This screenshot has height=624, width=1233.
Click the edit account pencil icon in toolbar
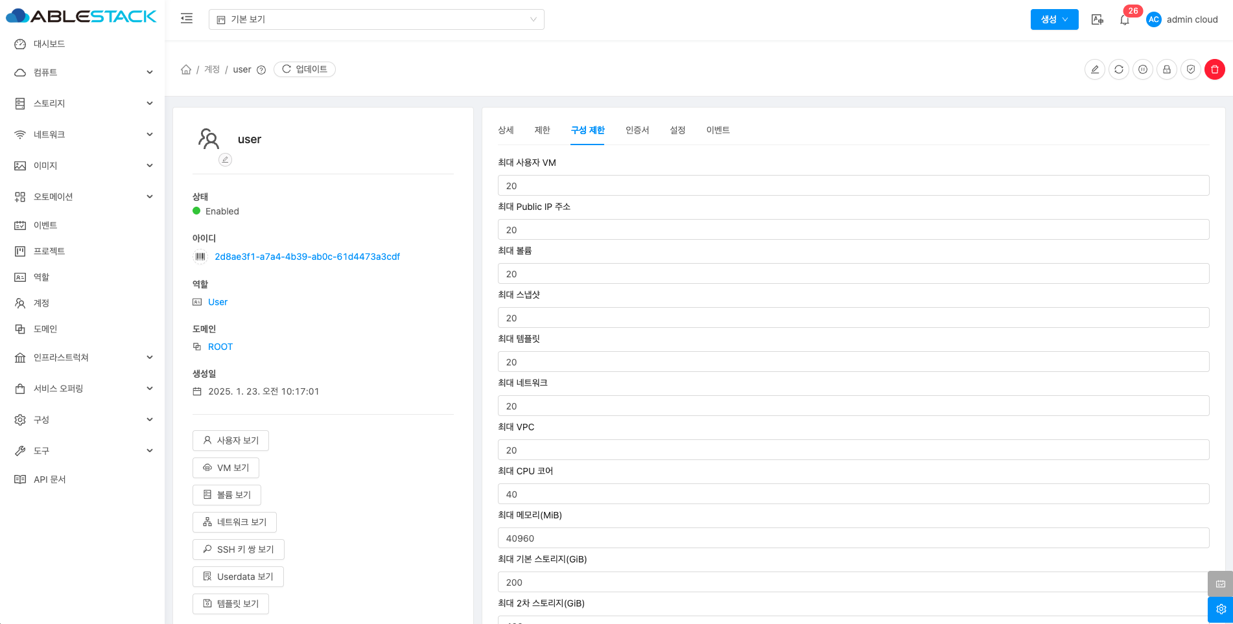[1094, 69]
